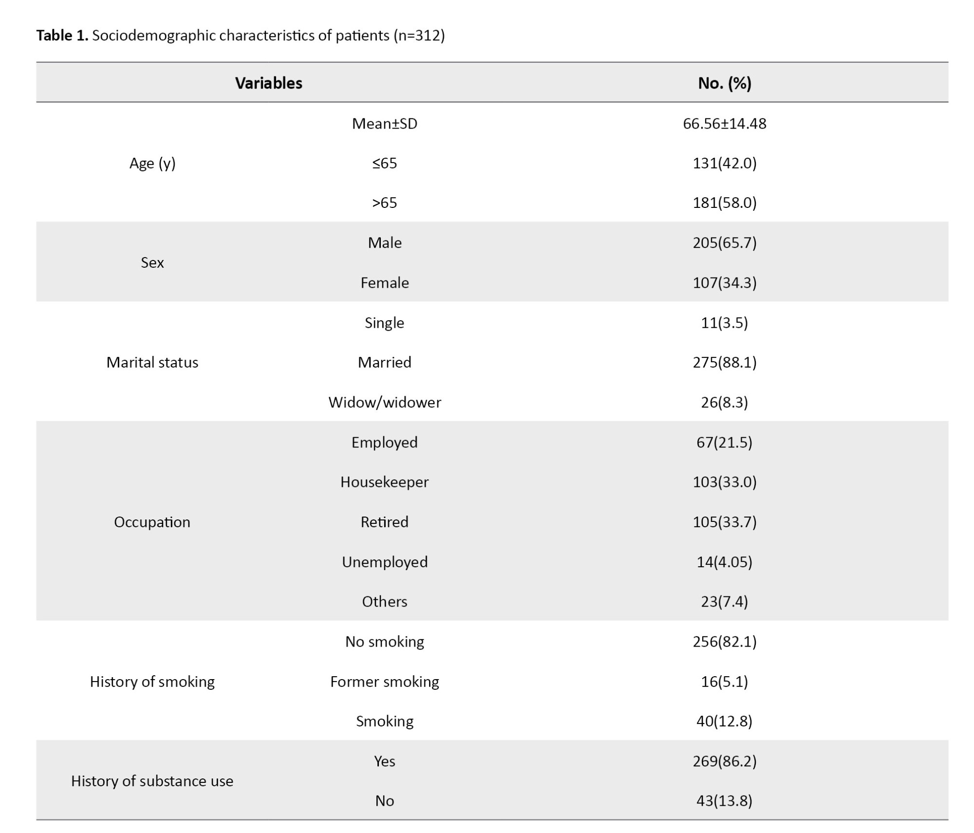This screenshot has width=974, height=833.
Task: Select the History of smoking label
Action: 152,682
